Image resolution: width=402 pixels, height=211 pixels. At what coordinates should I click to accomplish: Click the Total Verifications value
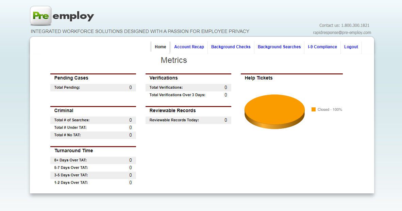(225, 87)
